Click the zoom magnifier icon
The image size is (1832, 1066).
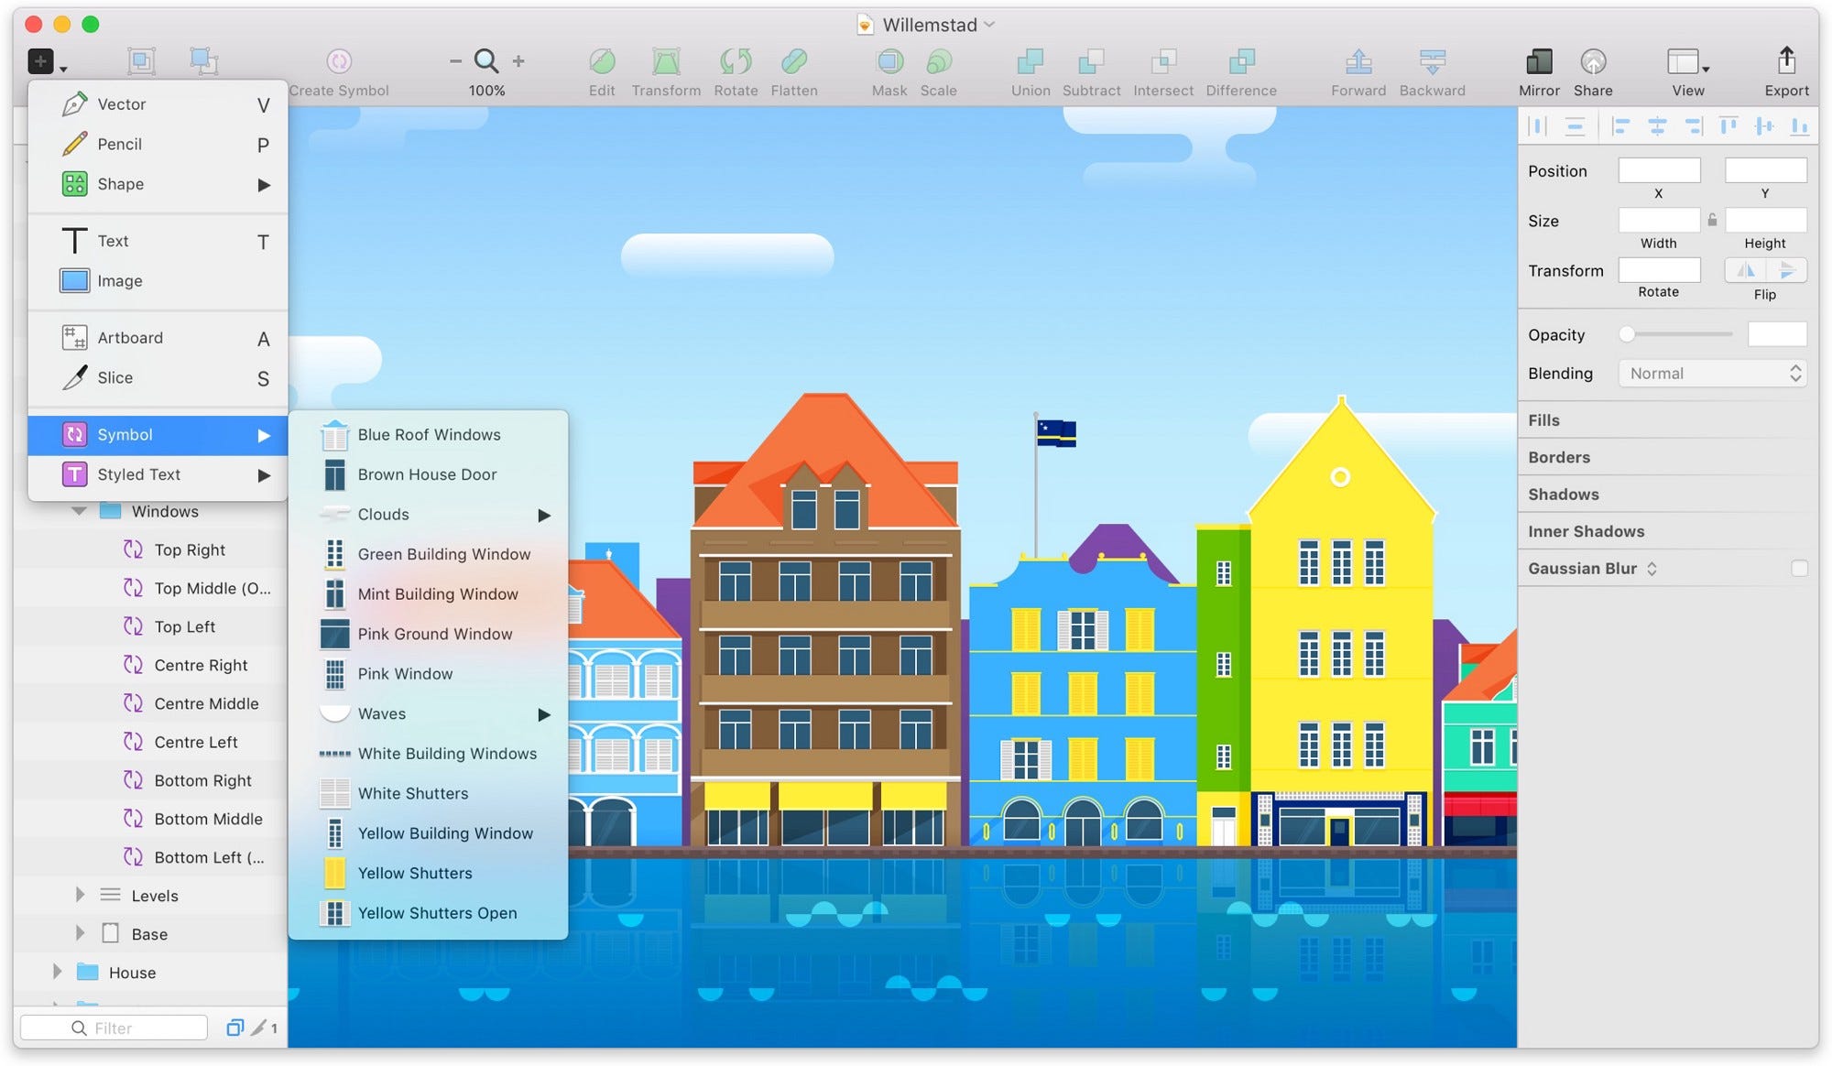[x=486, y=61]
